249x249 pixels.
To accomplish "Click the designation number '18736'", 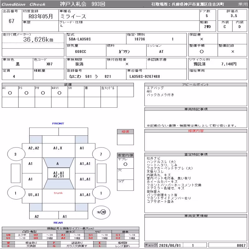I will coord(139,39).
